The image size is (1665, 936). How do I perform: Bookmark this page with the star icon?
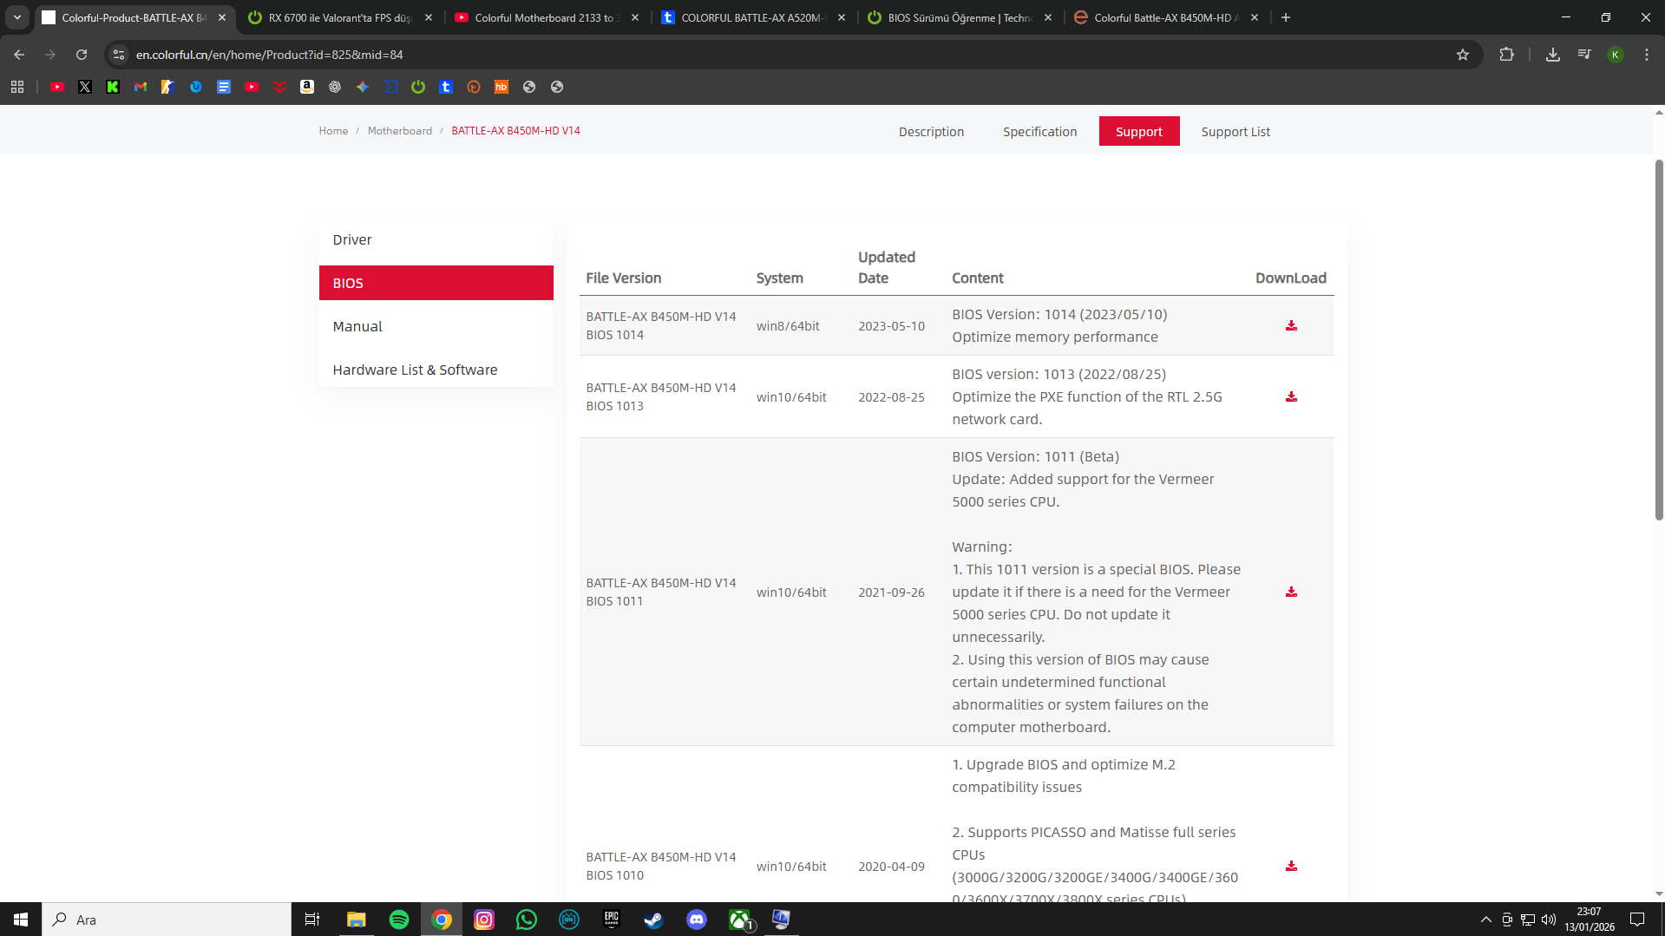coord(1463,55)
